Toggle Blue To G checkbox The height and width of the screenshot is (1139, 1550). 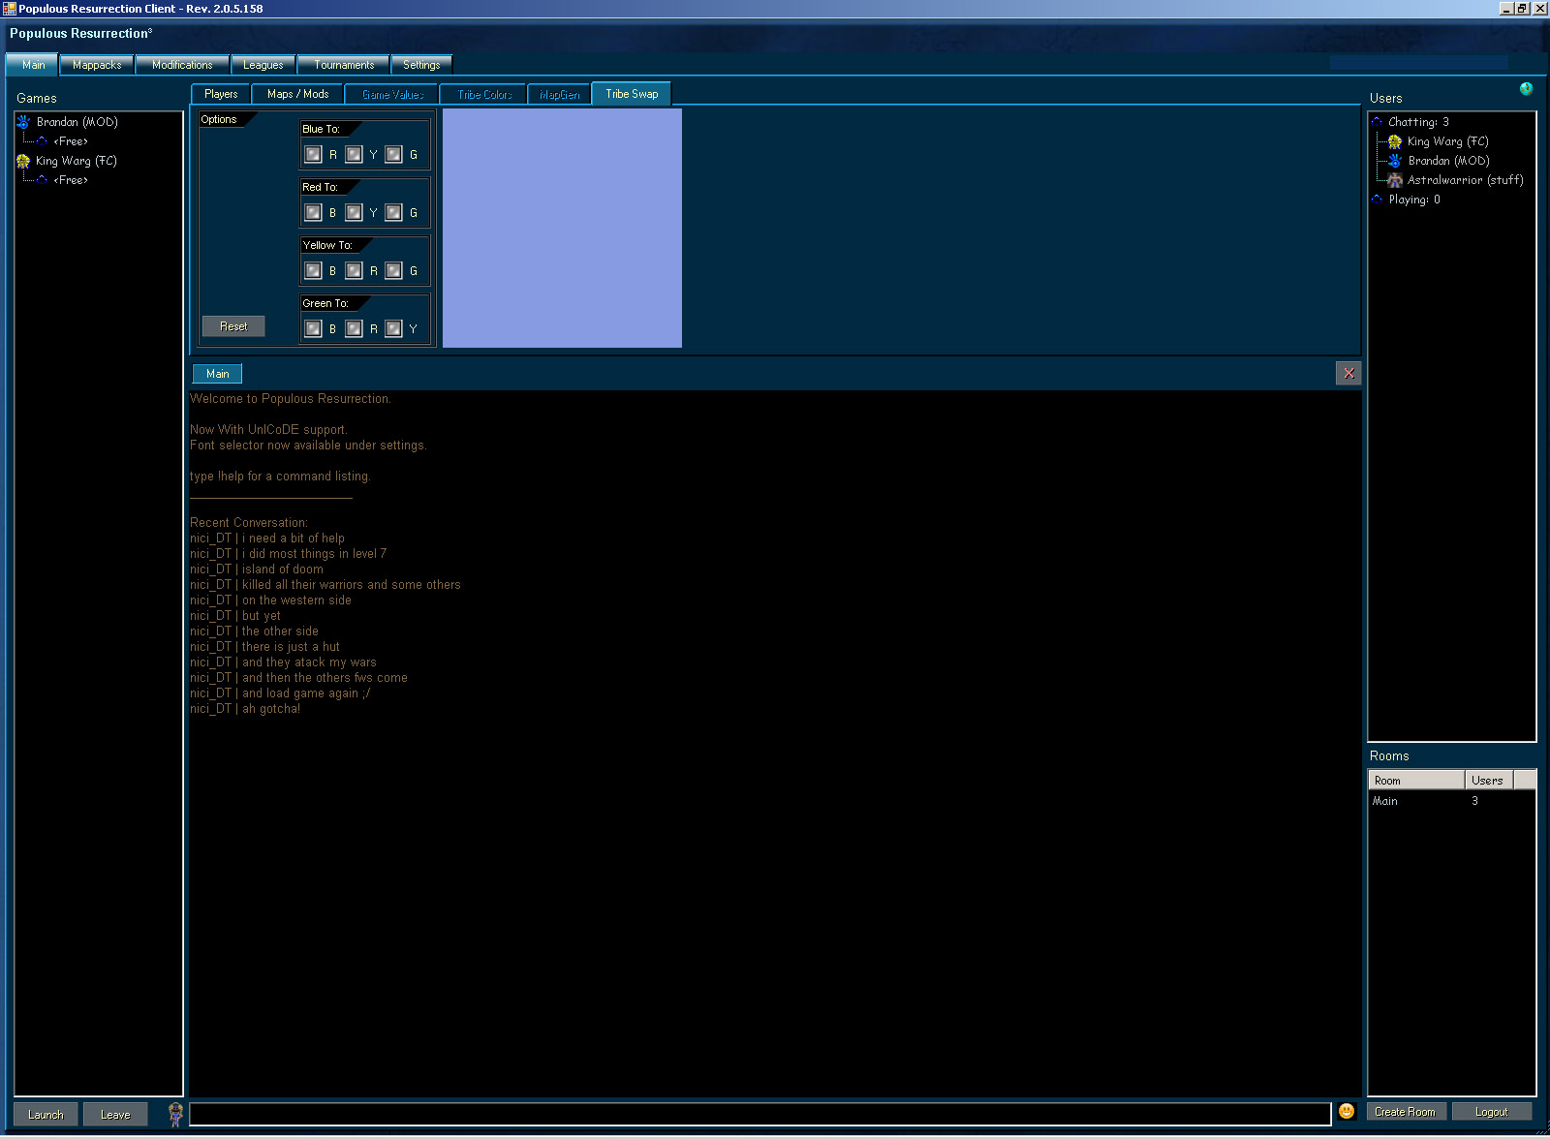point(394,154)
